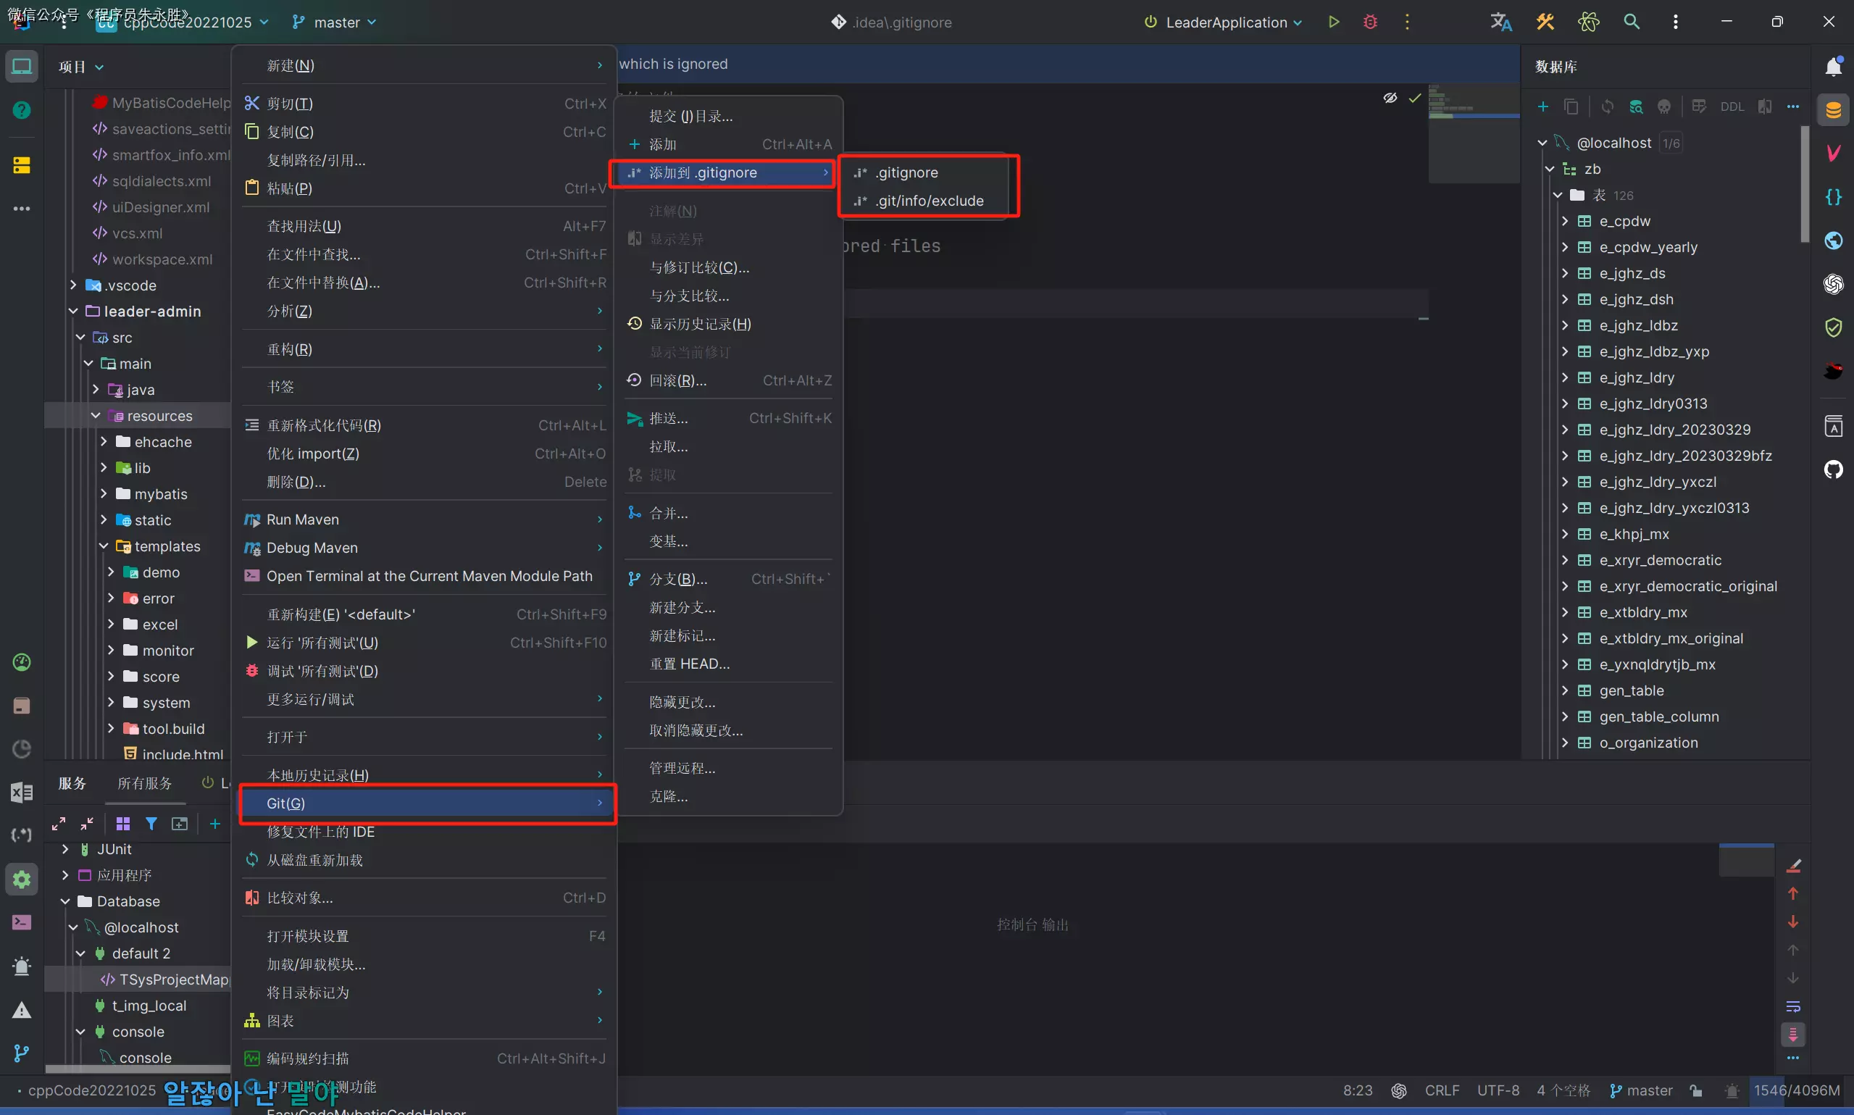Select the Notifications bell icon
Viewport: 1854px width, 1115px height.
pyautogui.click(x=1833, y=66)
